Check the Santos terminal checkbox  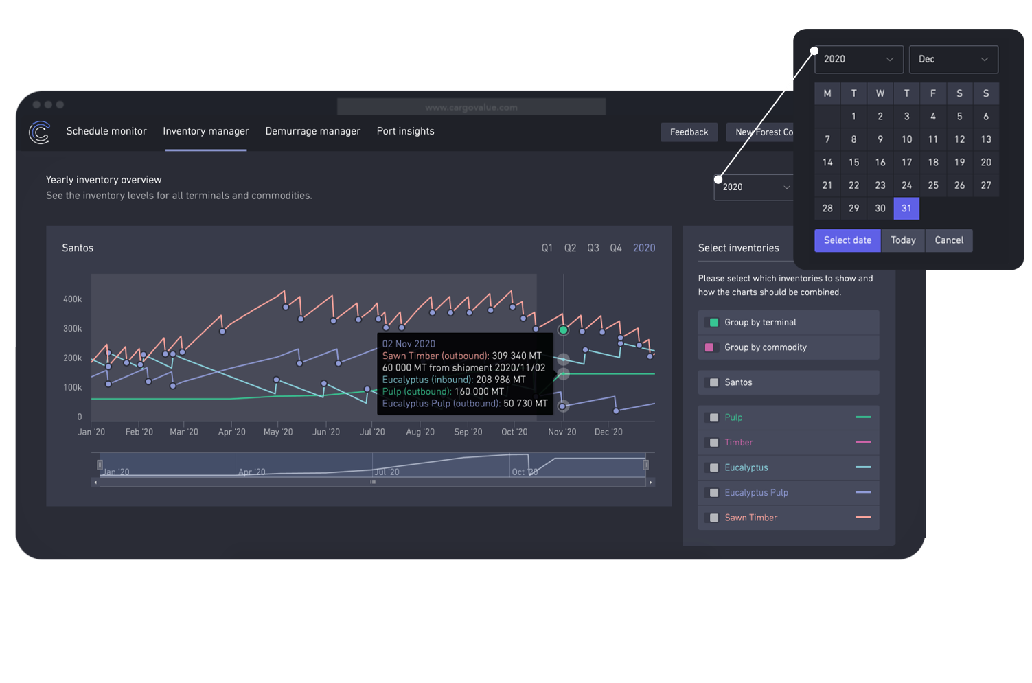pyautogui.click(x=713, y=382)
